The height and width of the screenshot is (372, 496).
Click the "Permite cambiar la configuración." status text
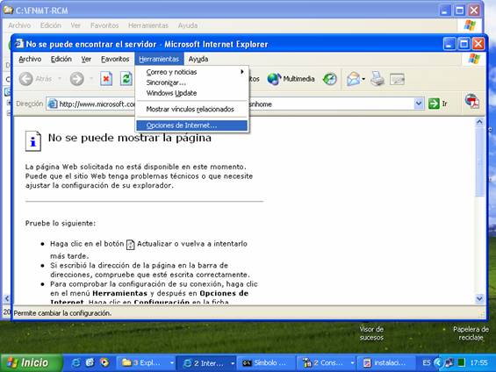coord(62,313)
